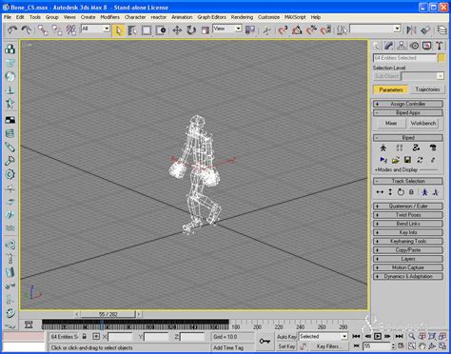The image size is (451, 354).
Task: Open the Named Selection Sets dropdown
Action: coord(375,29)
